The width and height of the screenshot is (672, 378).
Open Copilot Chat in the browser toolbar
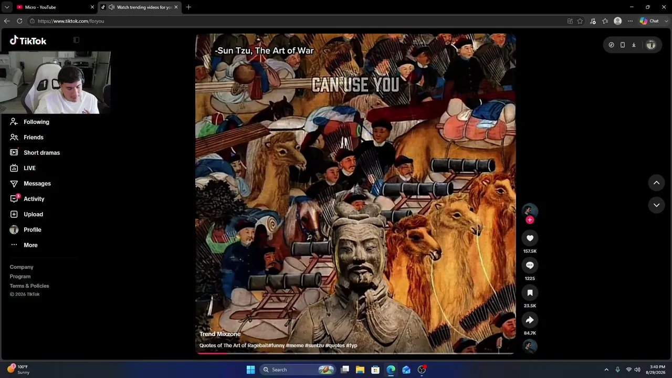pos(649,21)
